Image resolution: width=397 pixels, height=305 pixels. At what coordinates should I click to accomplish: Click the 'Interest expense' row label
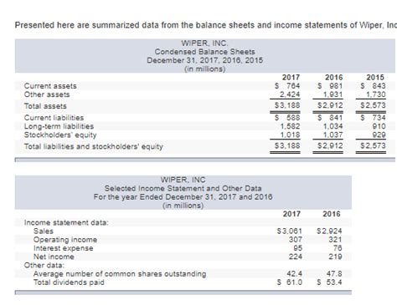click(64, 248)
